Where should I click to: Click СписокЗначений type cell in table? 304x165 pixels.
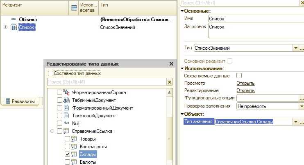pos(118,27)
